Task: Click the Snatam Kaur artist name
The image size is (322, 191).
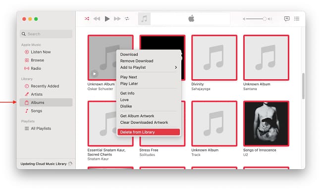Action: tap(98, 159)
